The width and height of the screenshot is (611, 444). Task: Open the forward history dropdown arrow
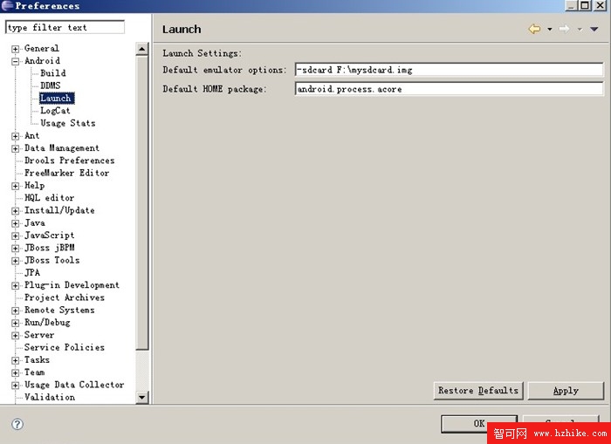click(580, 29)
